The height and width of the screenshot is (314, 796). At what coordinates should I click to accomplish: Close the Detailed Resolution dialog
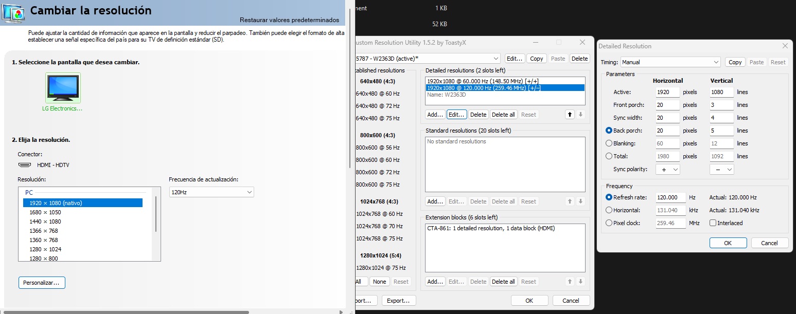point(785,46)
